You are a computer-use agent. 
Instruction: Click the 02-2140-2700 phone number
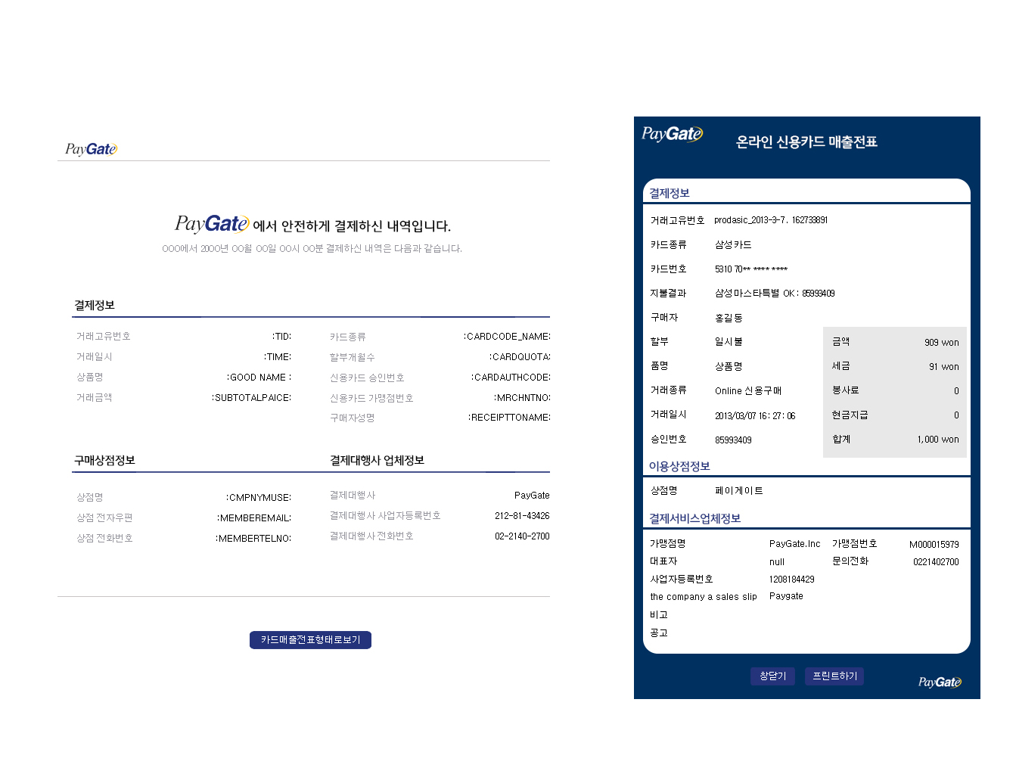[522, 536]
